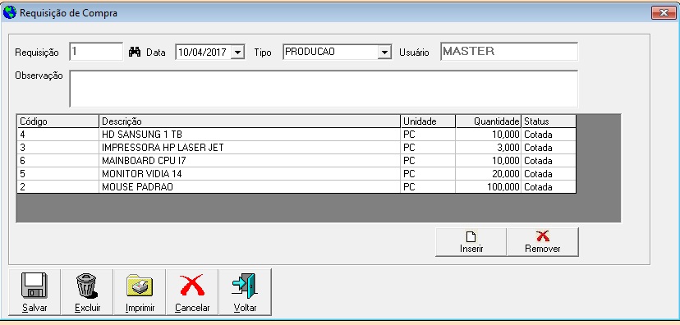
Task: Click PC unit cell in MAINBOARD row
Action: point(428,161)
